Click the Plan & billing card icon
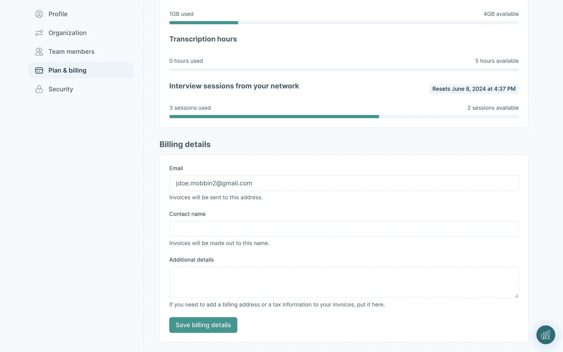563x352 pixels. tap(39, 70)
